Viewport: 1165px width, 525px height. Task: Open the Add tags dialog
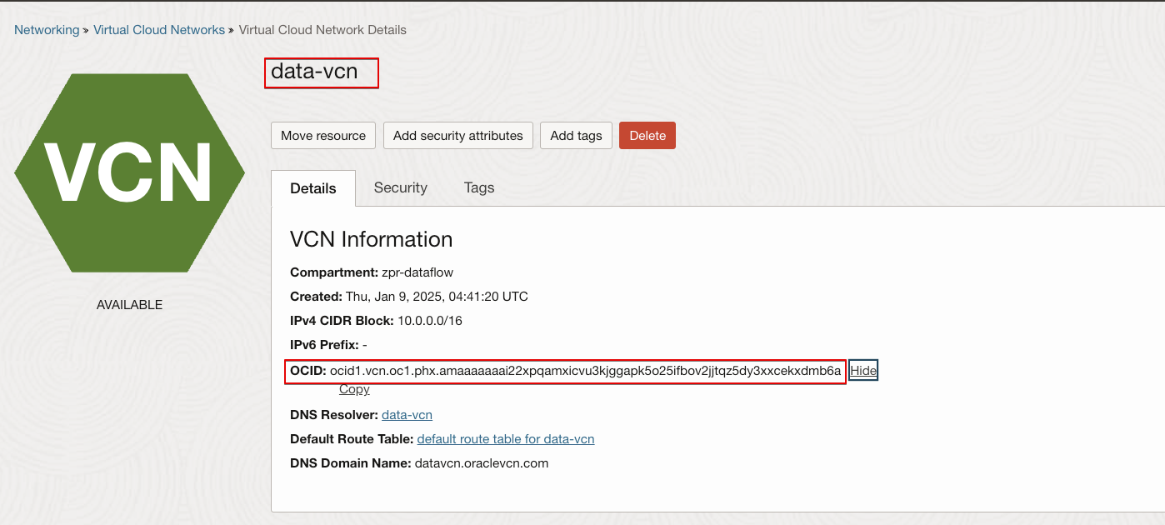coord(576,136)
